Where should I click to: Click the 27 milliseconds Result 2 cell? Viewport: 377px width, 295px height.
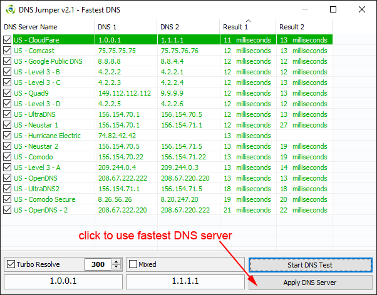tap(304, 125)
